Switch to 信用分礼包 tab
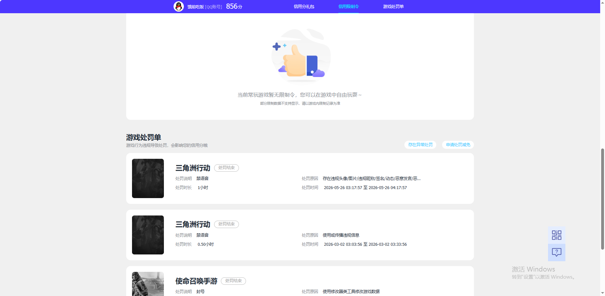Image resolution: width=605 pixels, height=296 pixels. tap(304, 6)
